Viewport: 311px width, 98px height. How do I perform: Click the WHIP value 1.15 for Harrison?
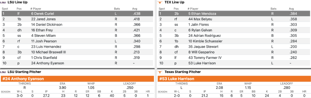pyautogui.click(x=248, y=87)
